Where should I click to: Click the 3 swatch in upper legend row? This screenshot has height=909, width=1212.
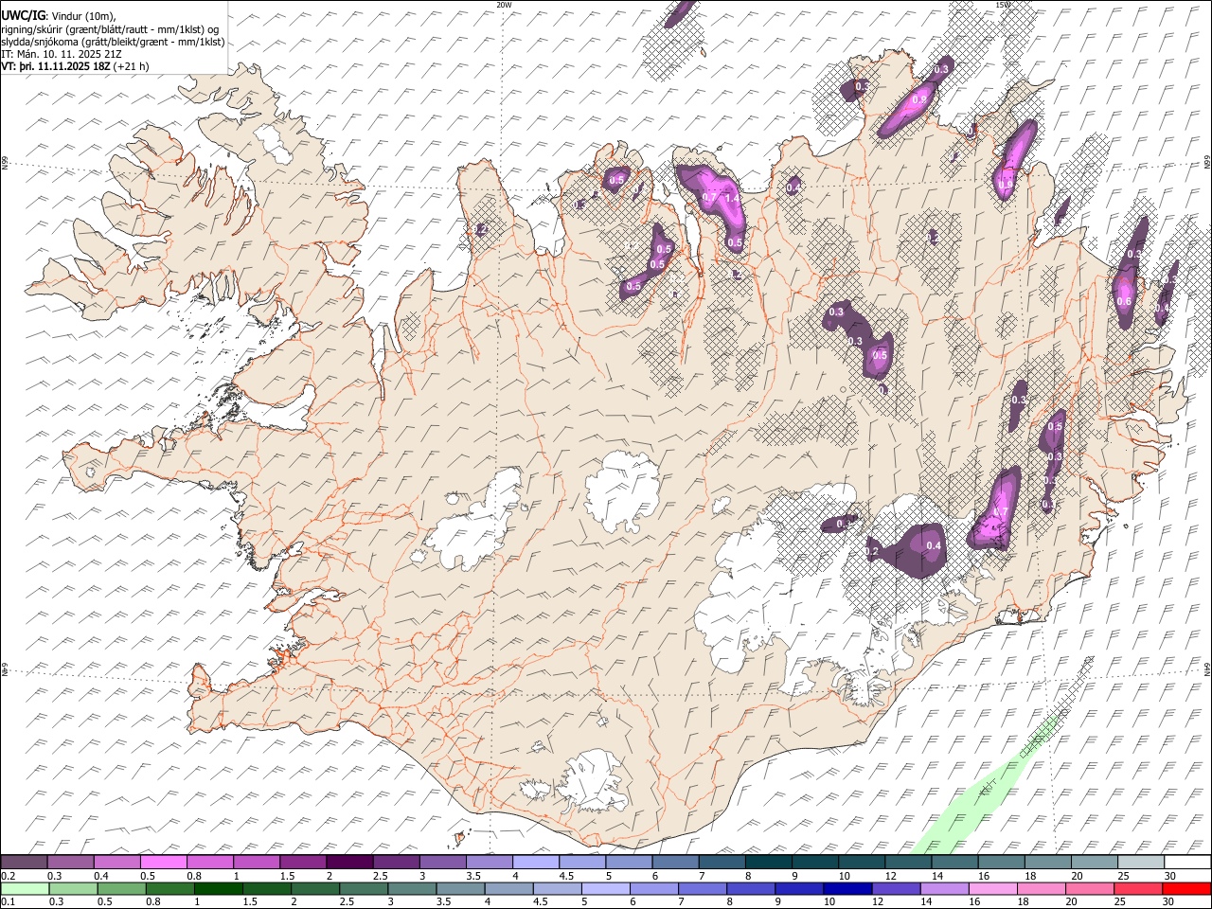442,863
